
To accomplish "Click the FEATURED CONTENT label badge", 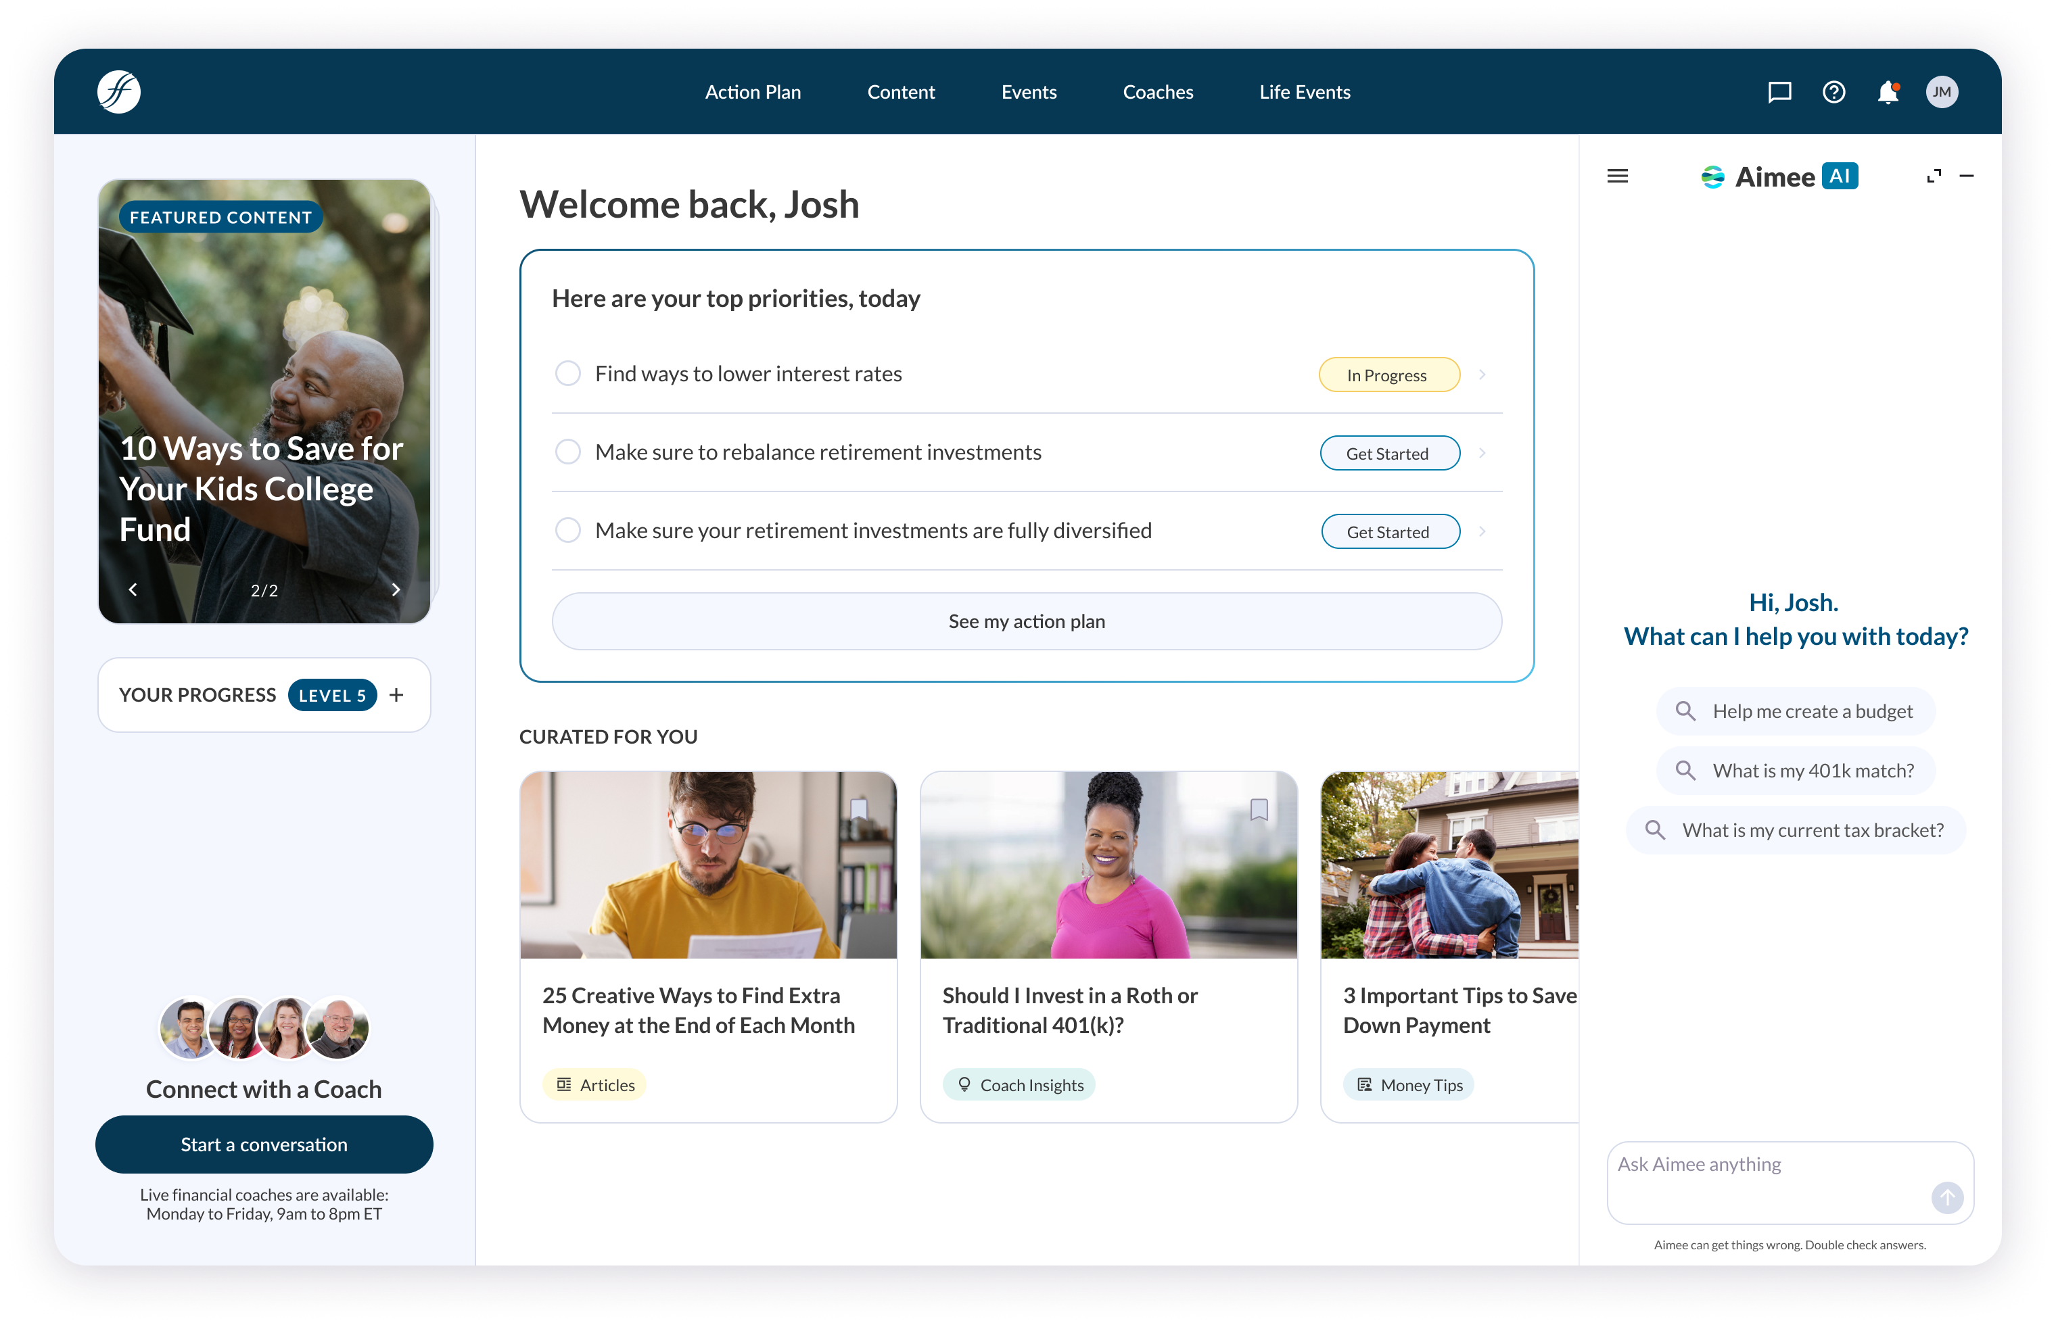I will point(220,217).
